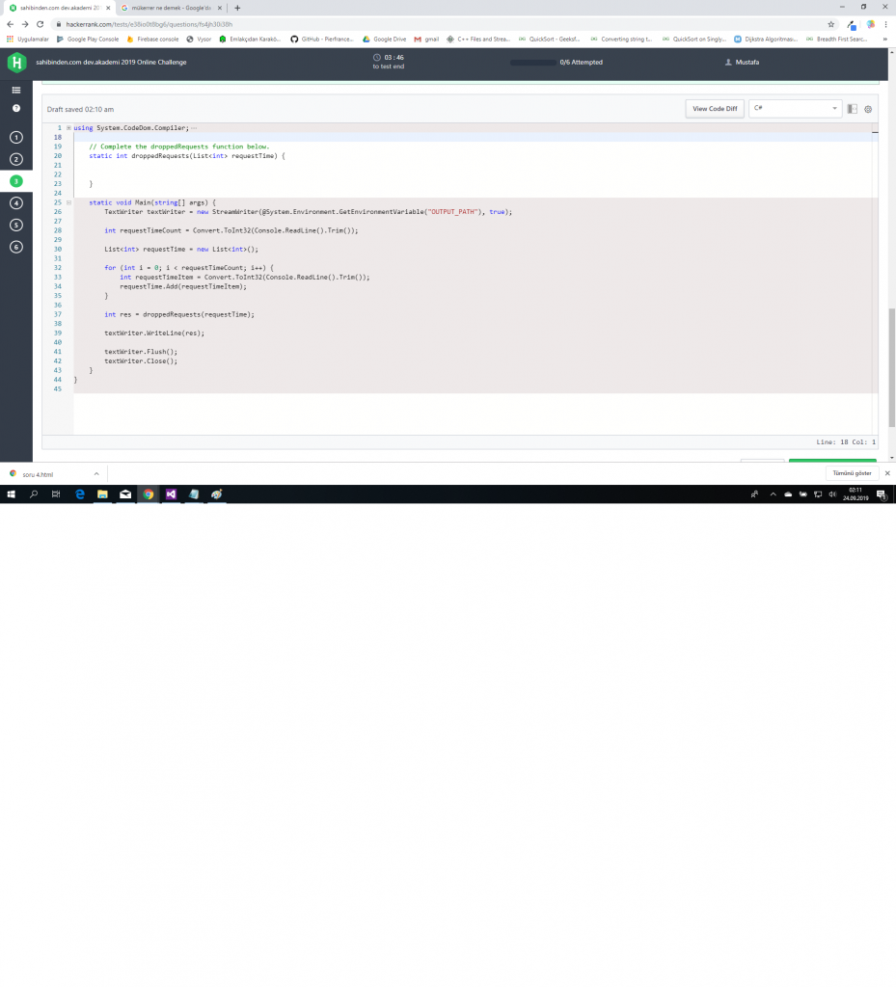
Task: Click browser back arrow
Action: [10, 24]
